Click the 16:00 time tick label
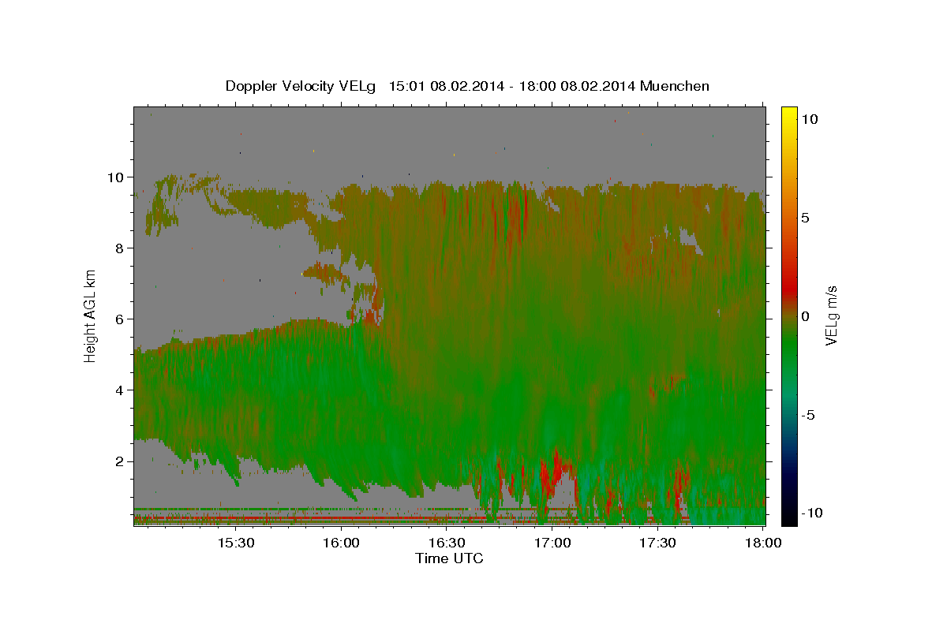Viewport: 947px width, 631px height. coord(341,543)
